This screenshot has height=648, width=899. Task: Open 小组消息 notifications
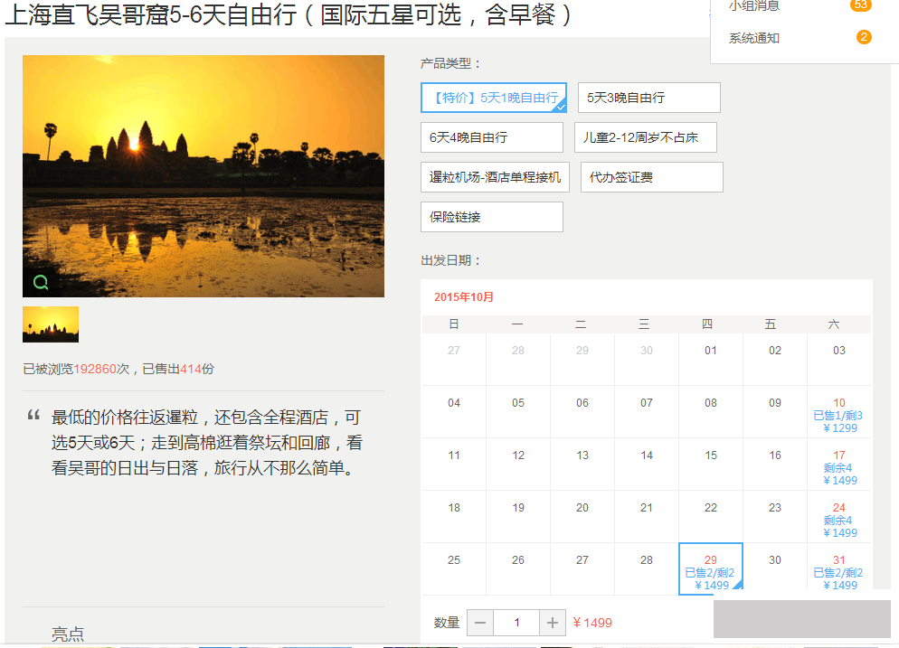coord(754,6)
